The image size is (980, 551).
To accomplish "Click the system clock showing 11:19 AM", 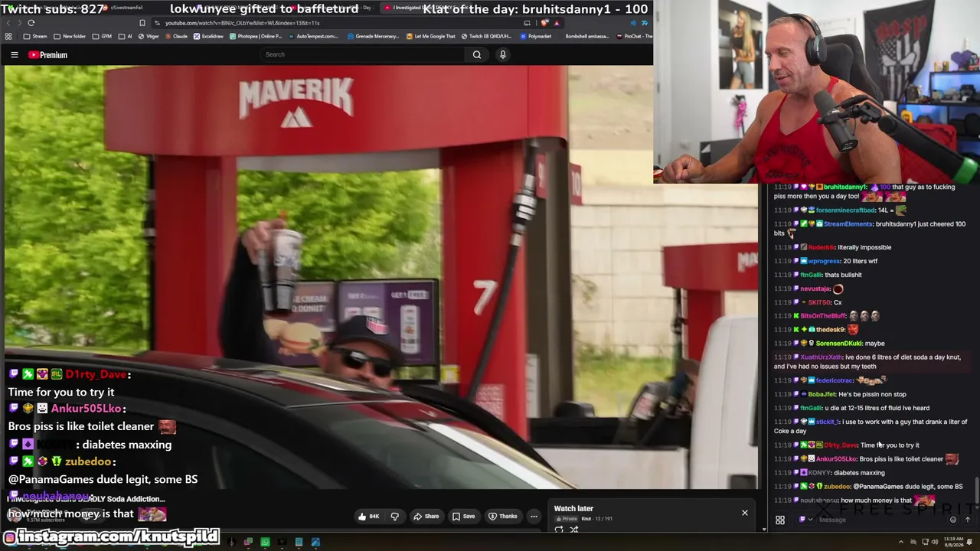I will [955, 542].
